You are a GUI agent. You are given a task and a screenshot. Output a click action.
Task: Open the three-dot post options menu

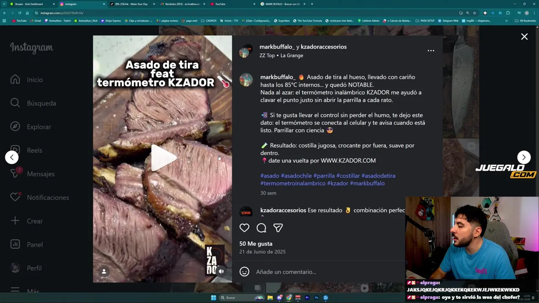tap(431, 50)
